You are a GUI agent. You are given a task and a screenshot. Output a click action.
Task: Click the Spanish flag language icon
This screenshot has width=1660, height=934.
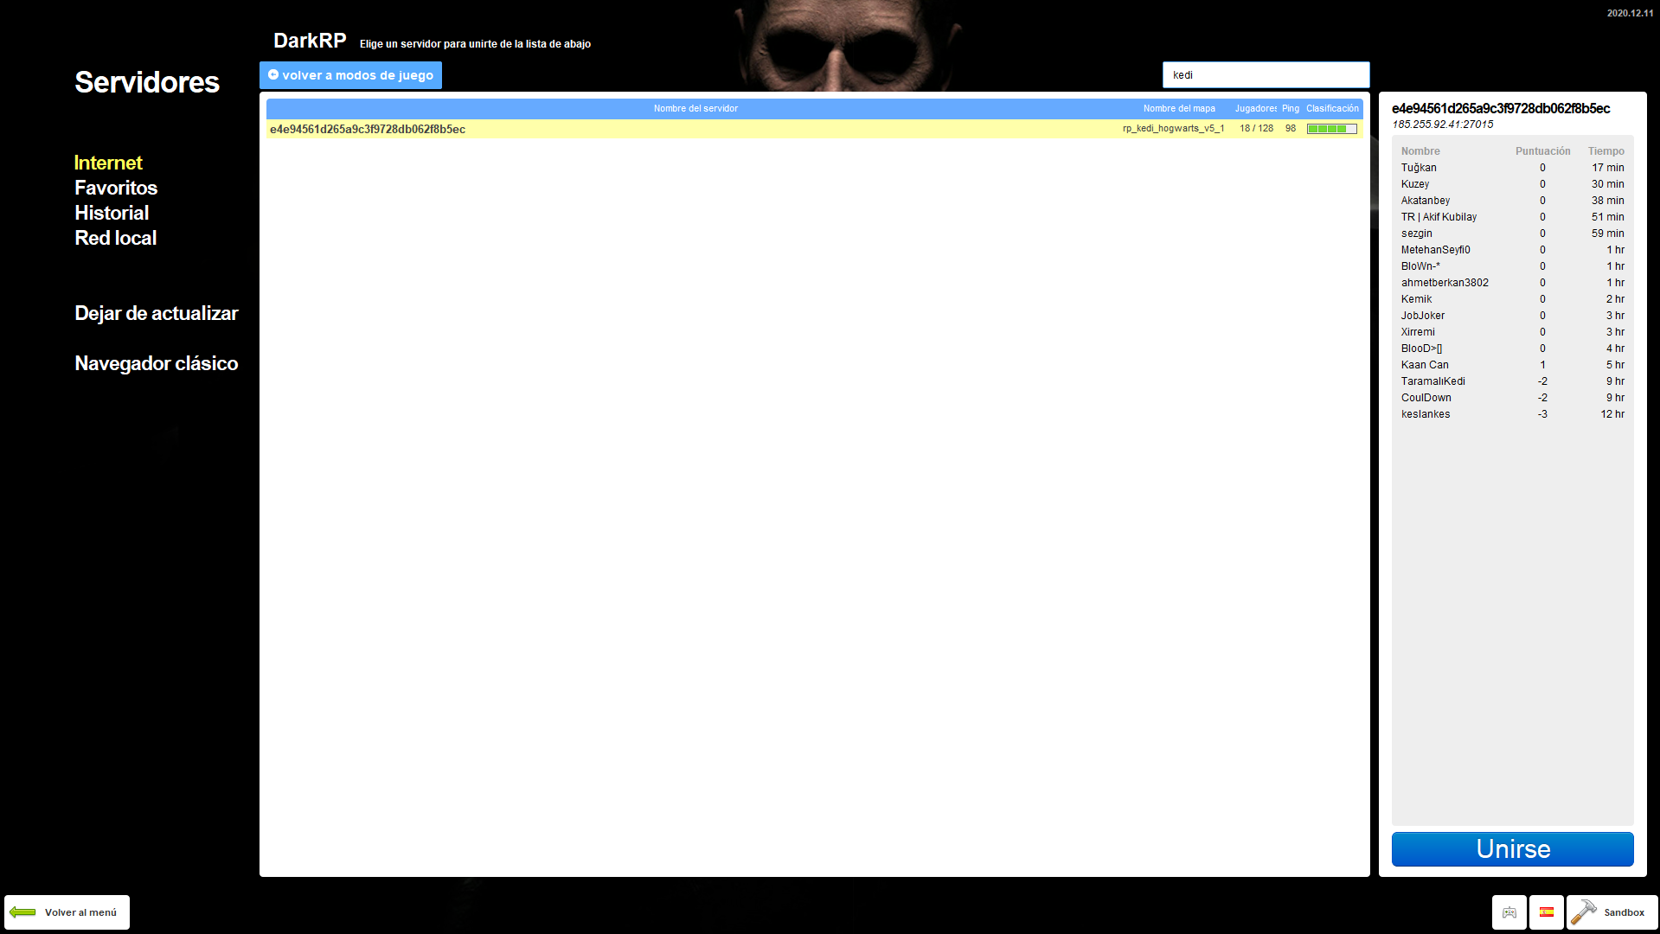tap(1546, 912)
